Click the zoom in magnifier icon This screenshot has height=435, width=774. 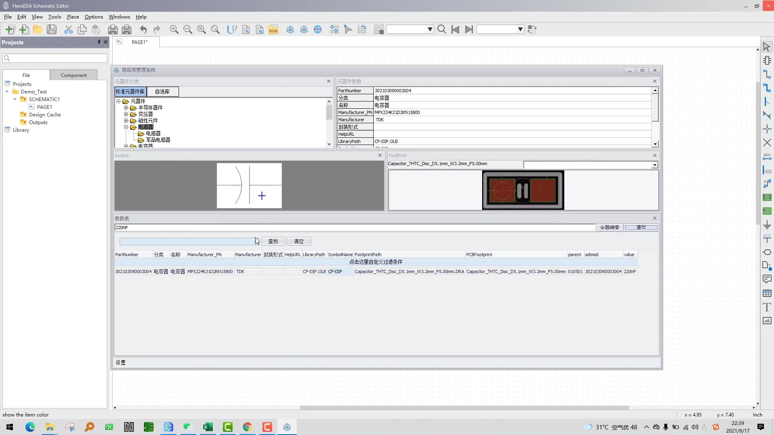[174, 29]
